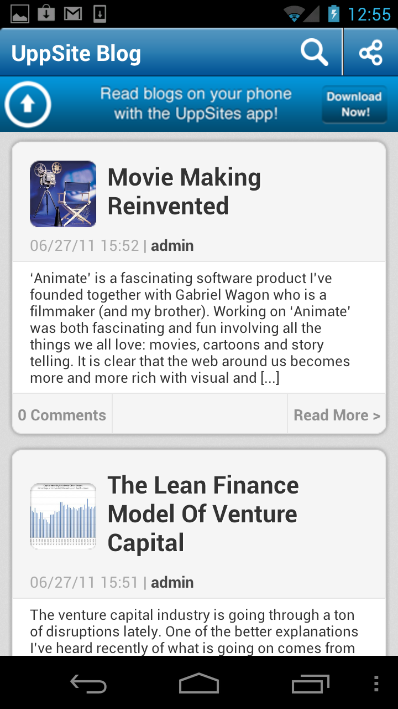Viewport: 398px width, 709px height.
Task: Open the recent apps navigation button
Action: (310, 684)
